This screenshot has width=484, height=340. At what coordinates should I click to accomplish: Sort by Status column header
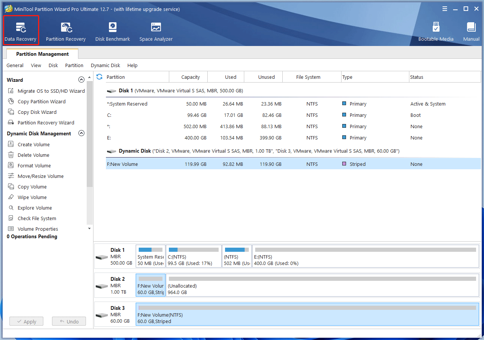click(445, 77)
